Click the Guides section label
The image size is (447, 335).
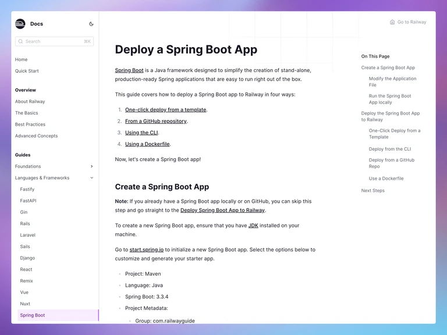coord(23,155)
